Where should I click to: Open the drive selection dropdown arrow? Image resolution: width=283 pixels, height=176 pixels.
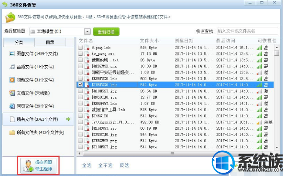pyautogui.click(x=87, y=31)
